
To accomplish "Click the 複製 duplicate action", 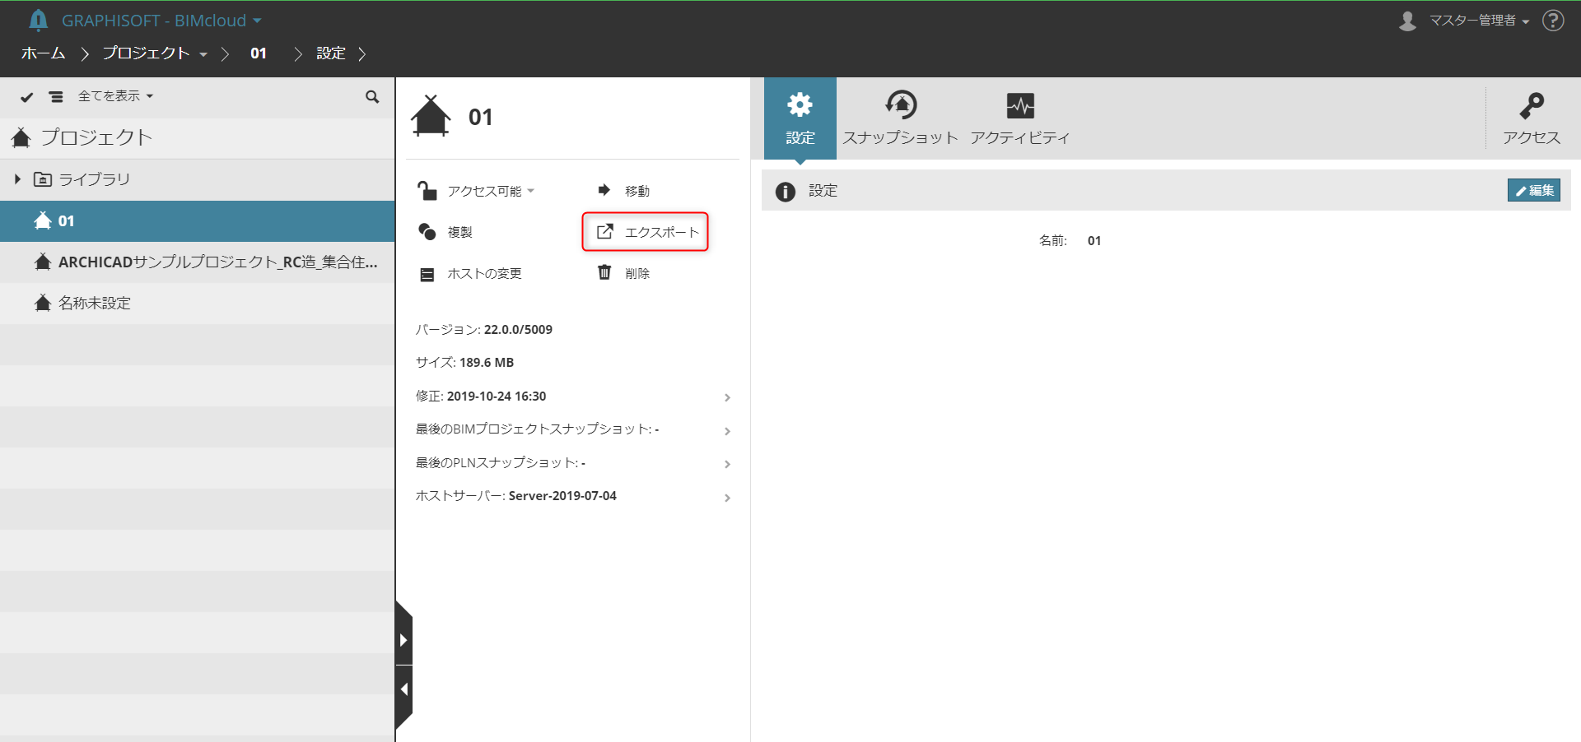I will 445,232.
